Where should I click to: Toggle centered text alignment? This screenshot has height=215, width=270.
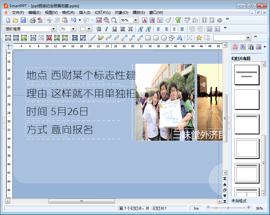tap(174, 29)
